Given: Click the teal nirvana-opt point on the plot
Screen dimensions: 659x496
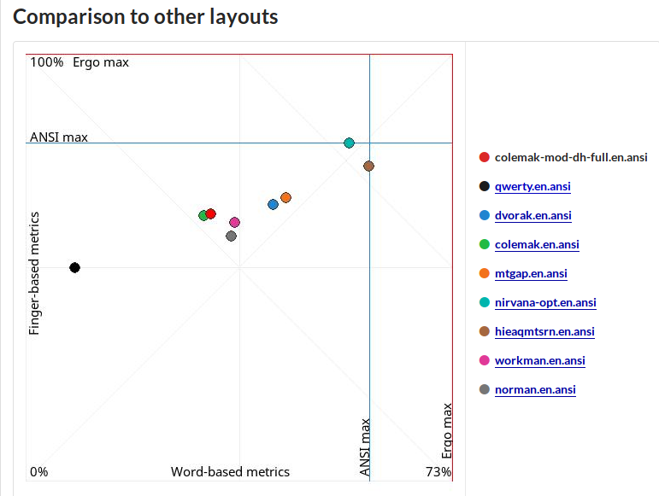Looking at the screenshot, I should pos(349,143).
